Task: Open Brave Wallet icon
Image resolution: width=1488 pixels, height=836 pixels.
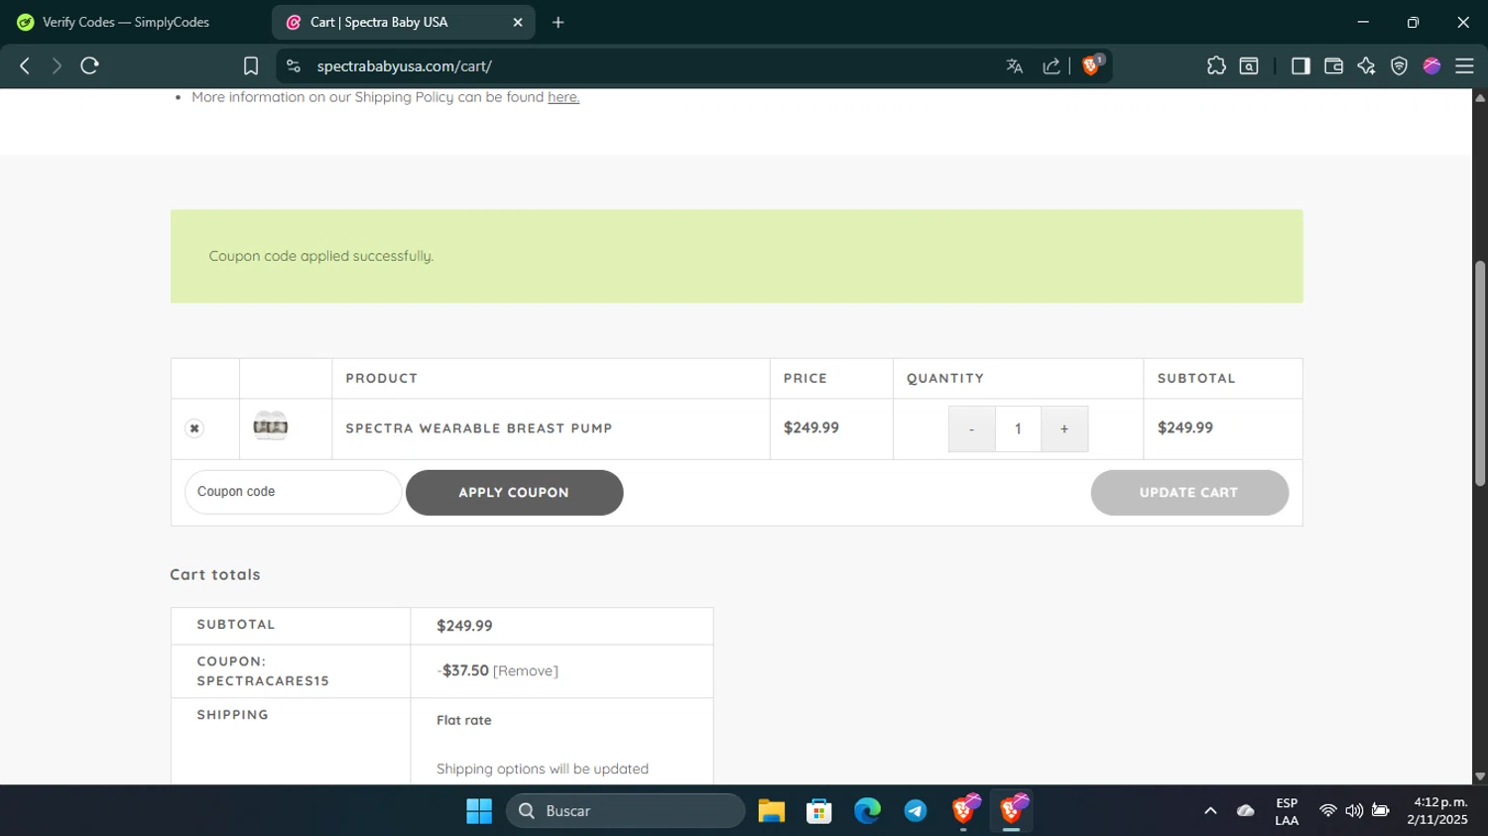Action: [1333, 65]
